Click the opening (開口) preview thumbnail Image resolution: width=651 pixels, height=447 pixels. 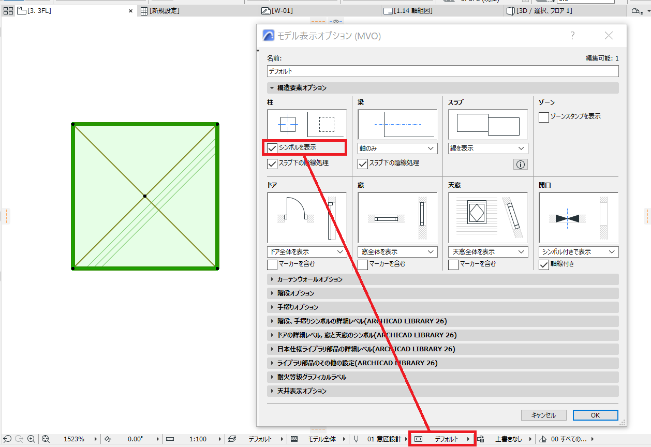pyautogui.click(x=579, y=218)
